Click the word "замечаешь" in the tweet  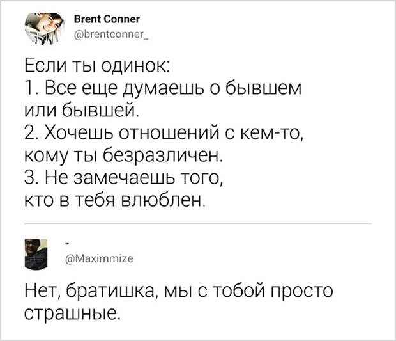pyautogui.click(x=123, y=177)
